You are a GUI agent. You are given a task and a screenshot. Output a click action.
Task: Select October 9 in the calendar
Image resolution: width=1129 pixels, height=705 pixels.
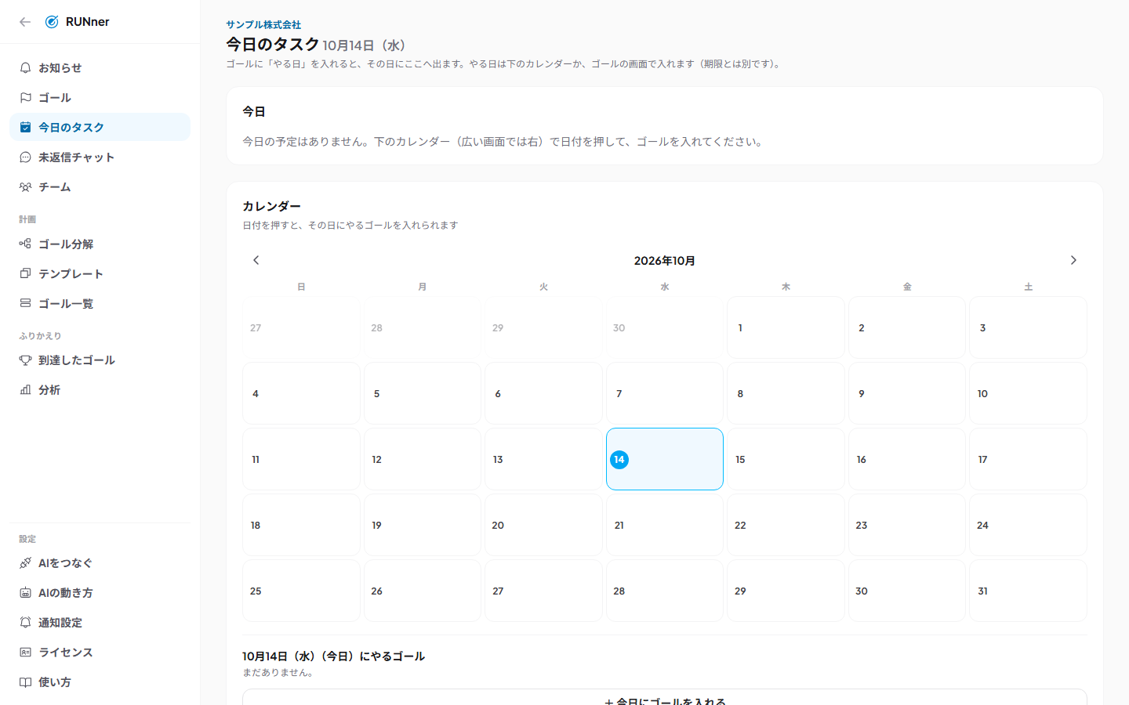click(x=907, y=393)
